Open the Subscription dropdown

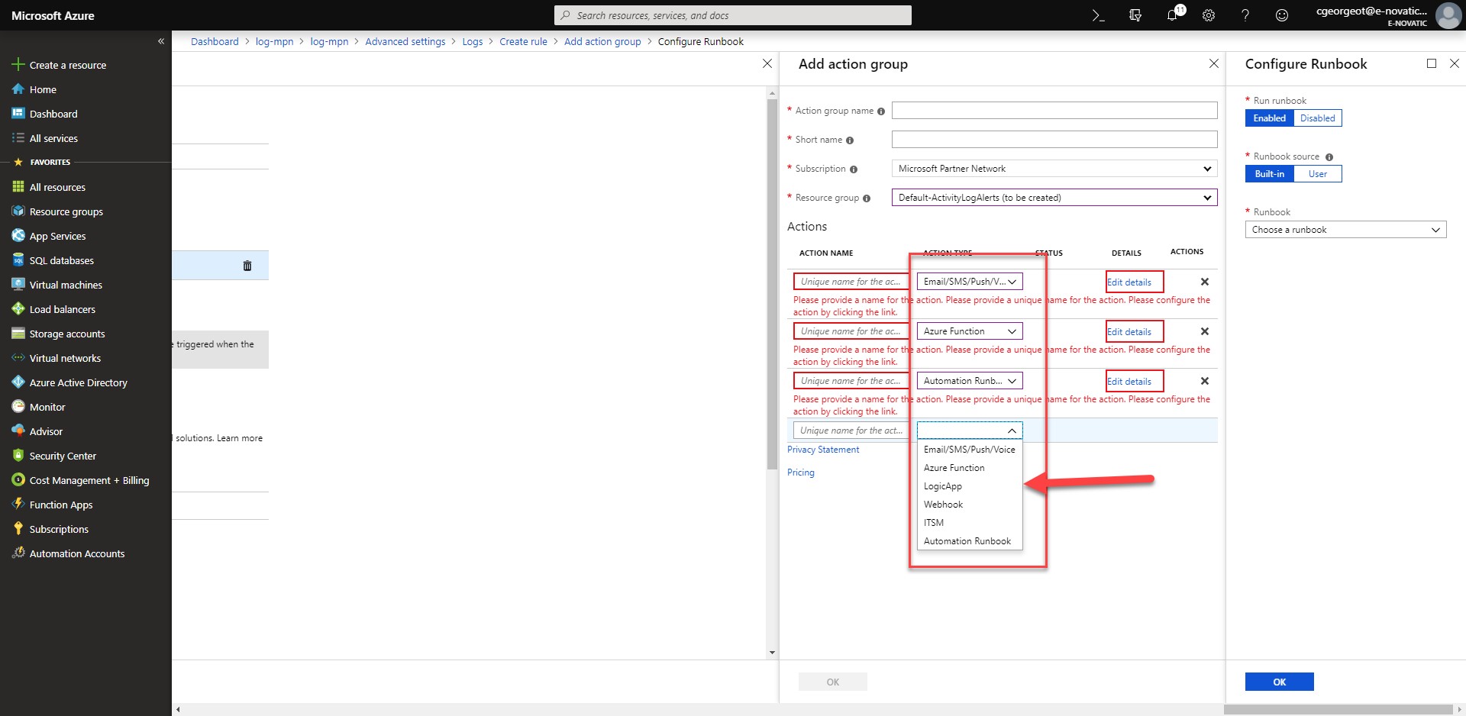(x=1054, y=169)
